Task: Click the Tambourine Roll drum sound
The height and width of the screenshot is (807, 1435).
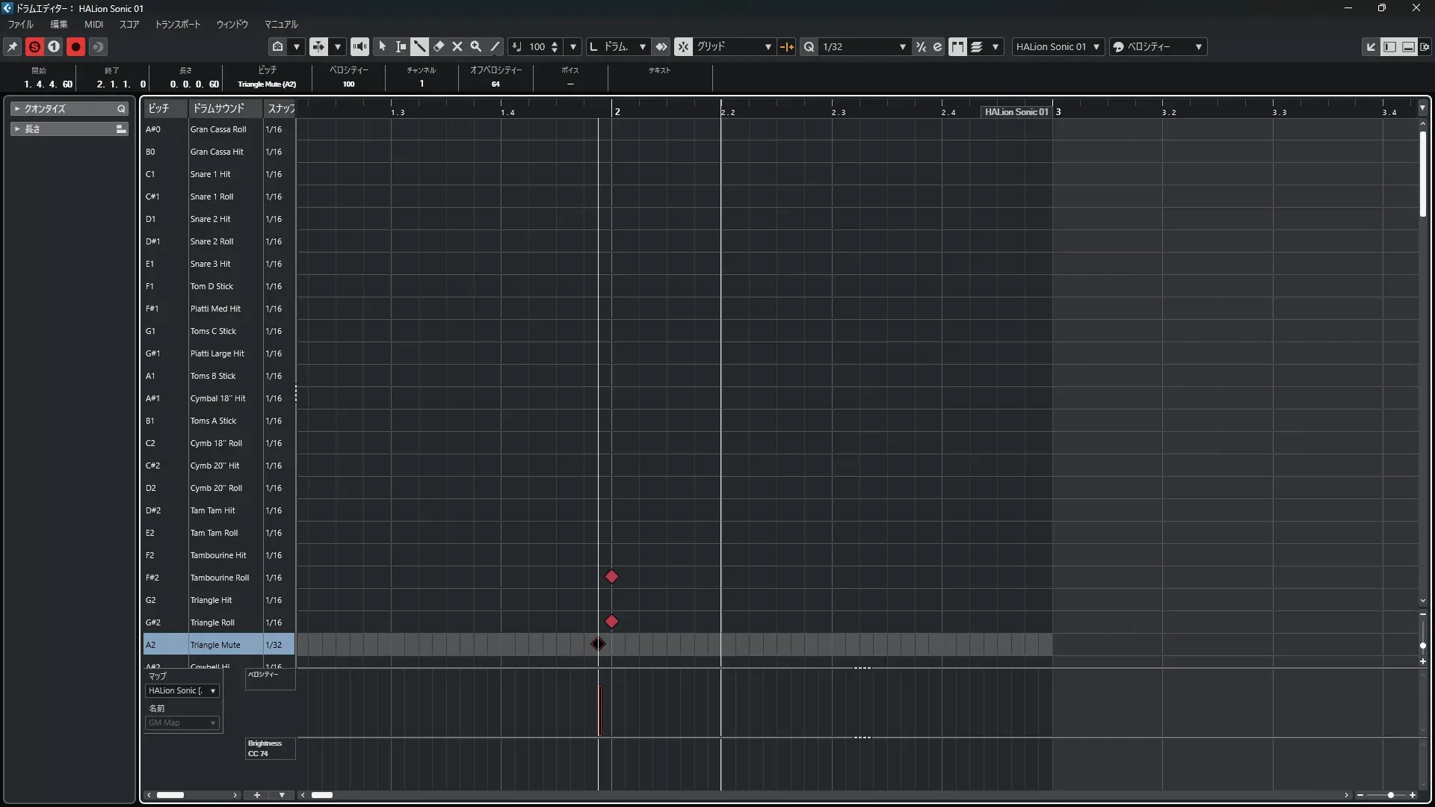Action: tap(219, 578)
